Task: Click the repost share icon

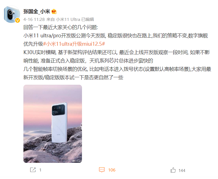Action: (33, 170)
